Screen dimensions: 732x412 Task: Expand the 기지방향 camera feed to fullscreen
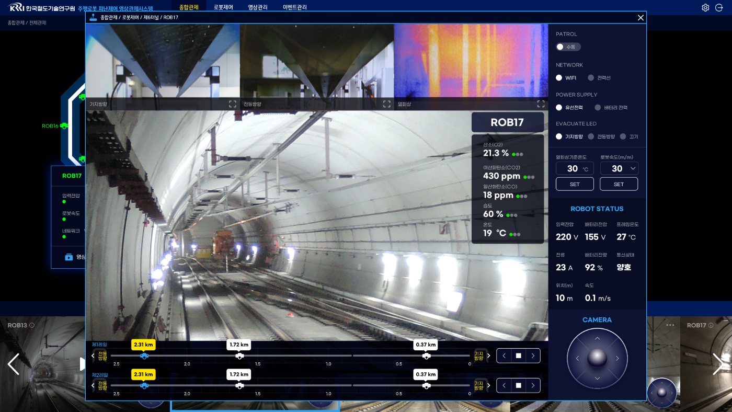233,104
